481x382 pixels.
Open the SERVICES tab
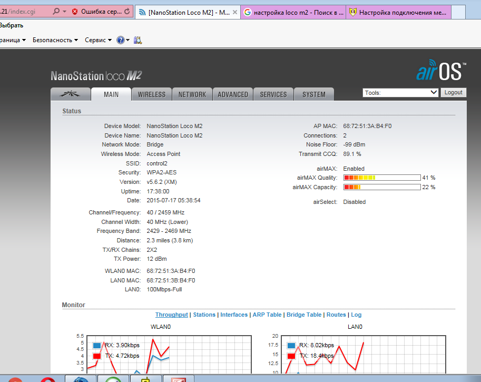(273, 94)
